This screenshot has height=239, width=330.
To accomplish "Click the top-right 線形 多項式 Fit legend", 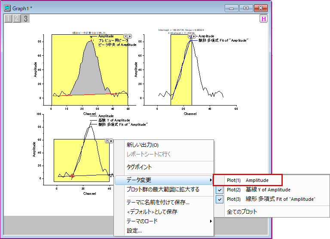I will pyautogui.click(x=223, y=40).
